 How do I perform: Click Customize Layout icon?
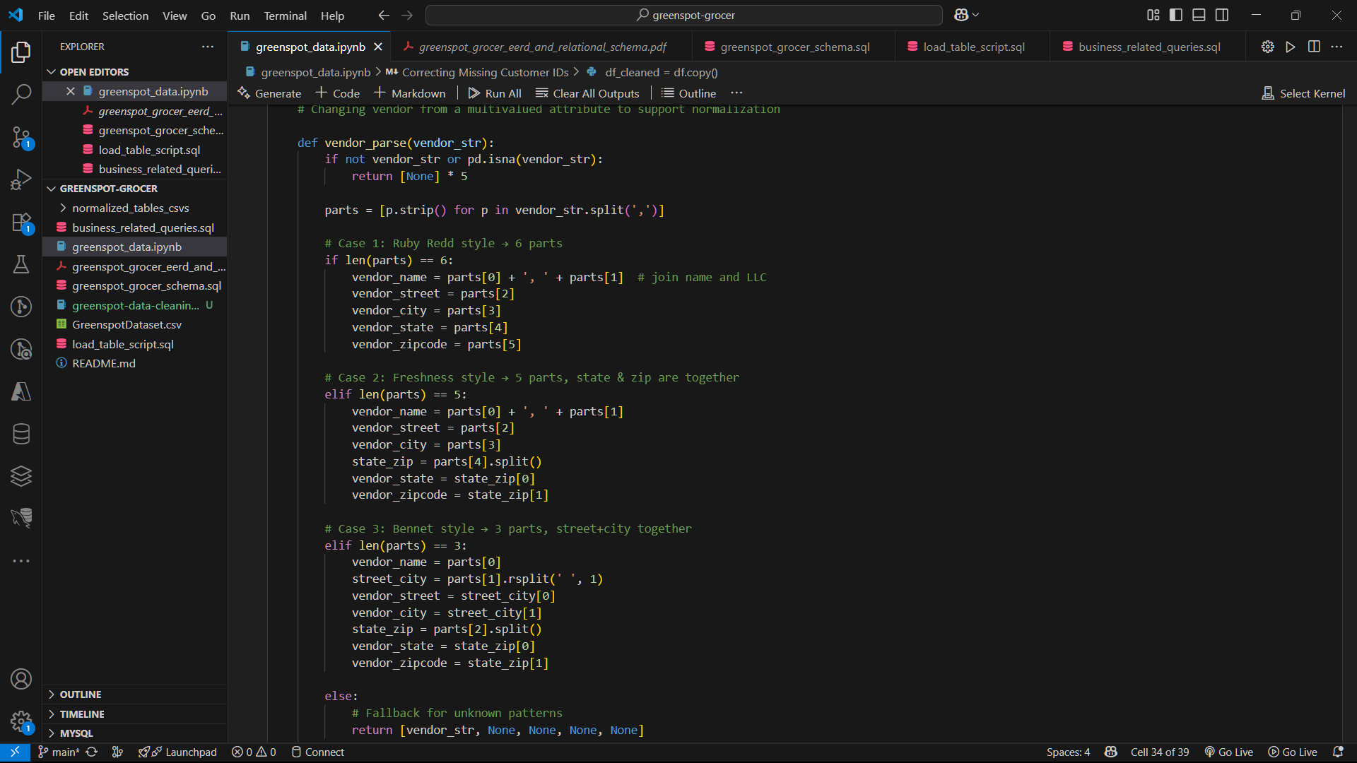(x=1153, y=15)
